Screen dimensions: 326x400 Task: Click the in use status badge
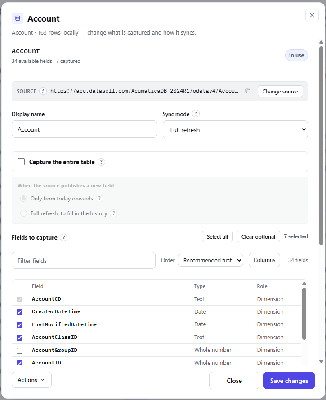[296, 55]
